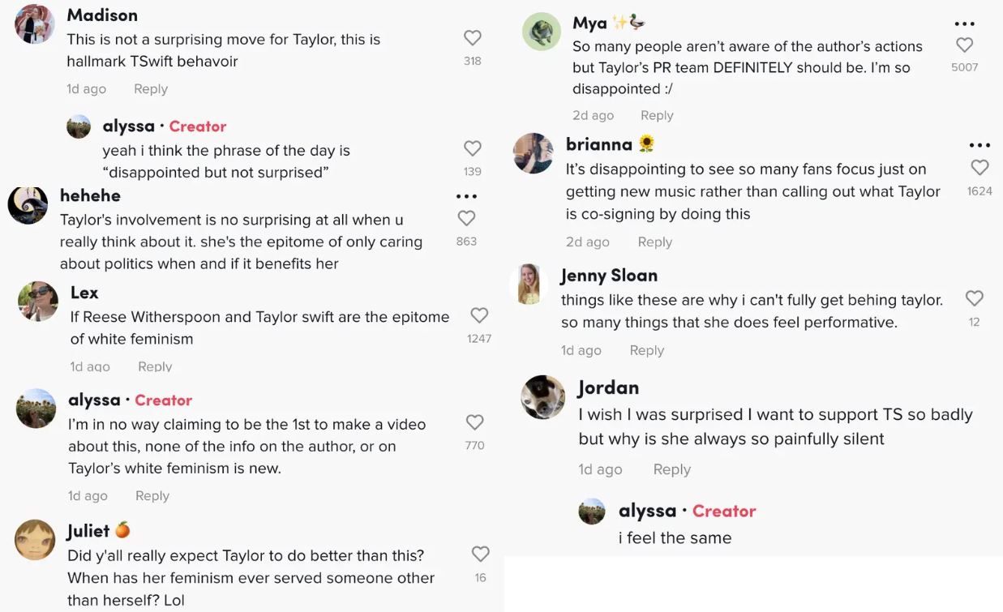The height and width of the screenshot is (612, 1003).
Task: Go to brianna's profile via username
Action: 598,144
